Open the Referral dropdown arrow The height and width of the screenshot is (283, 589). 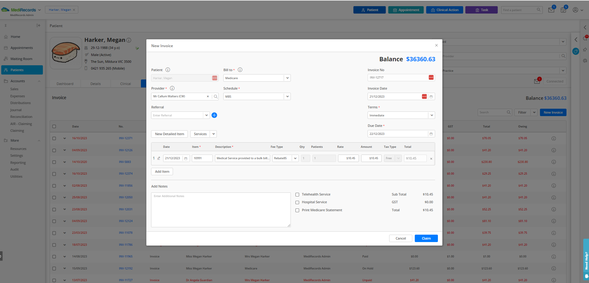206,115
